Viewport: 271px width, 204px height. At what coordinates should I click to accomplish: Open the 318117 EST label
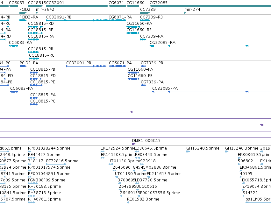36,161
